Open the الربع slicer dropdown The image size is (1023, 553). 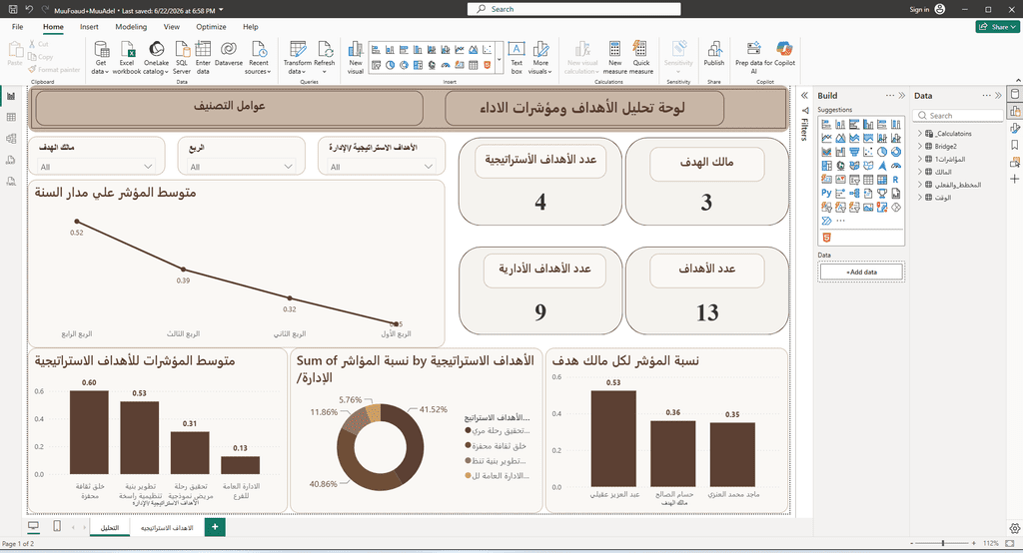(x=241, y=167)
